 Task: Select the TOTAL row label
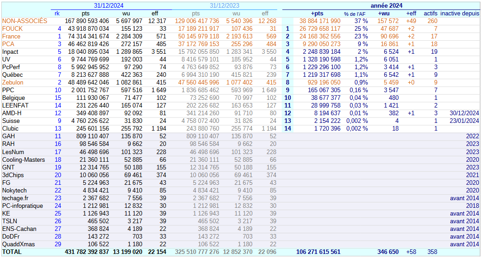coord(12,252)
